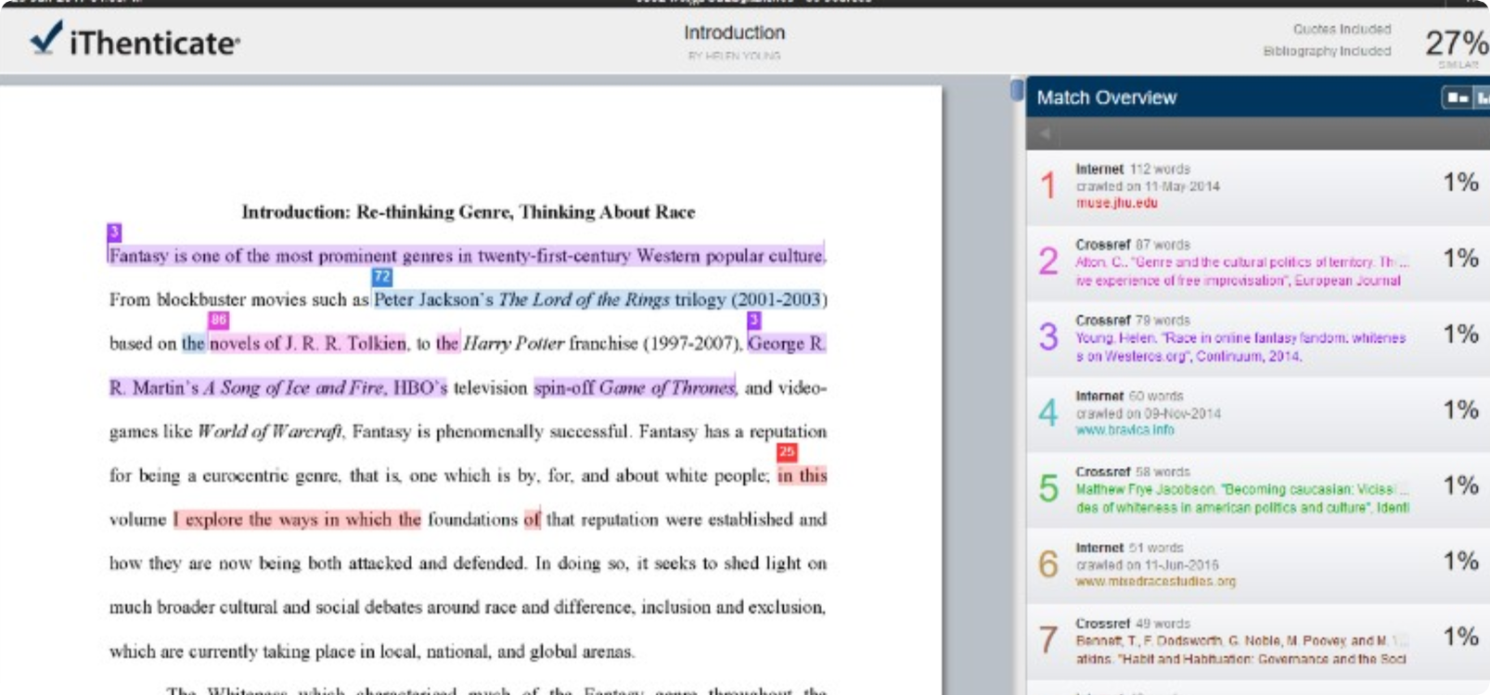Viewport: 1490px width, 695px height.
Task: Click the pink 86 highlight marker
Action: (x=218, y=320)
